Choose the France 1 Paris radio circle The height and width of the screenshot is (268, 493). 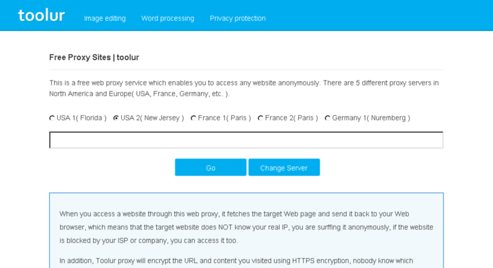click(x=194, y=118)
